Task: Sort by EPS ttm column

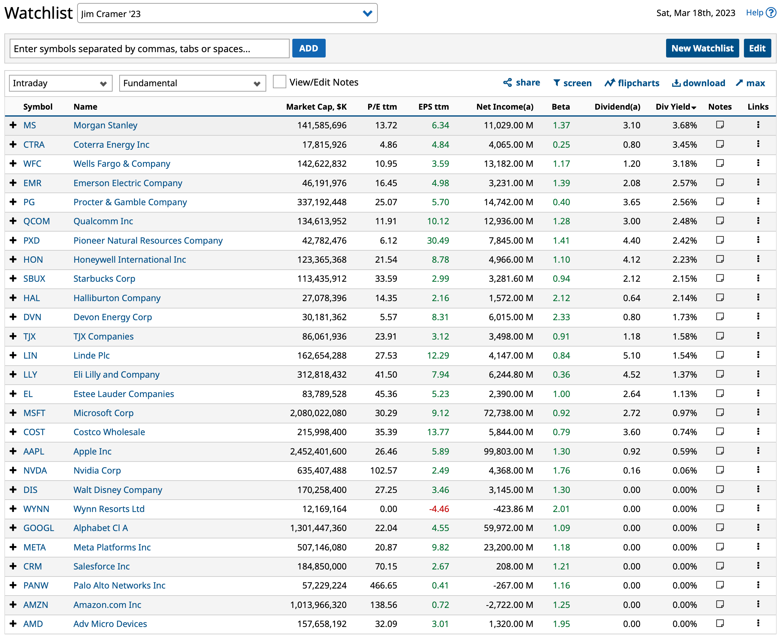Action: pos(433,107)
